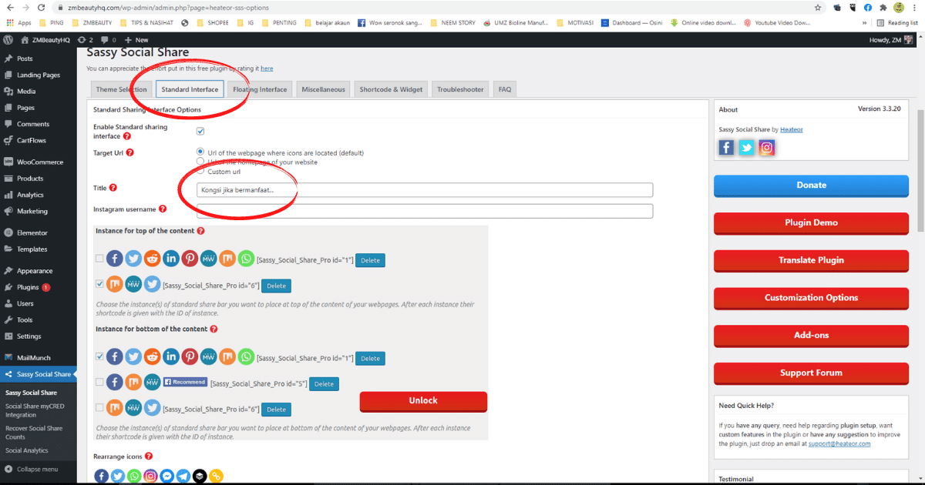925x485 pixels.
Task: Select the Custom url radio option
Action: [200, 171]
